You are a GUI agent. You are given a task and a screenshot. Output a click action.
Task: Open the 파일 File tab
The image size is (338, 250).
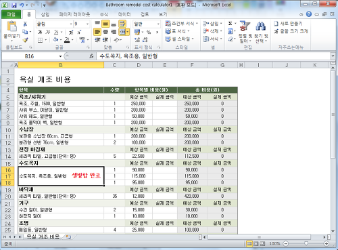pyautogui.click(x=11, y=14)
